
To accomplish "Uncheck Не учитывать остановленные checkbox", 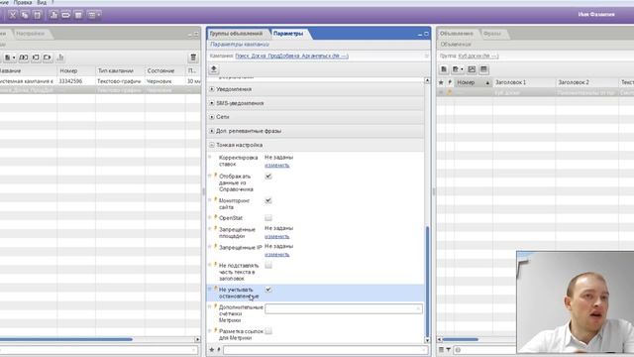I will click(x=268, y=290).
